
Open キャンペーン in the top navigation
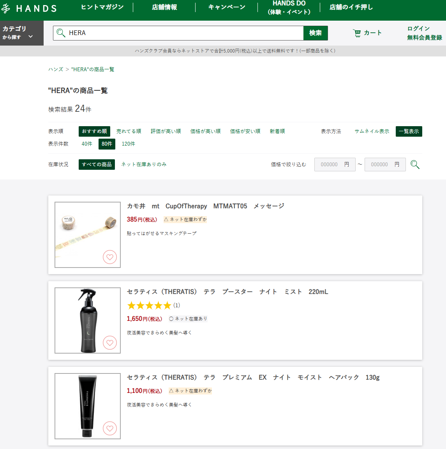[x=227, y=7]
